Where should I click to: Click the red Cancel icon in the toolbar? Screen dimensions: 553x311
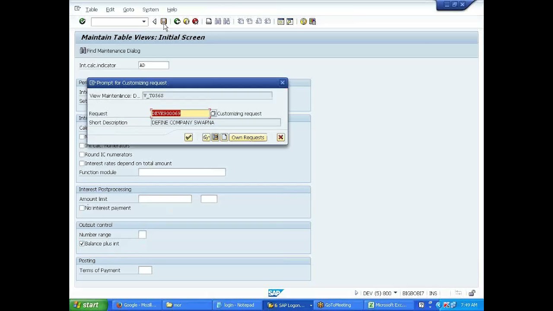(x=195, y=22)
